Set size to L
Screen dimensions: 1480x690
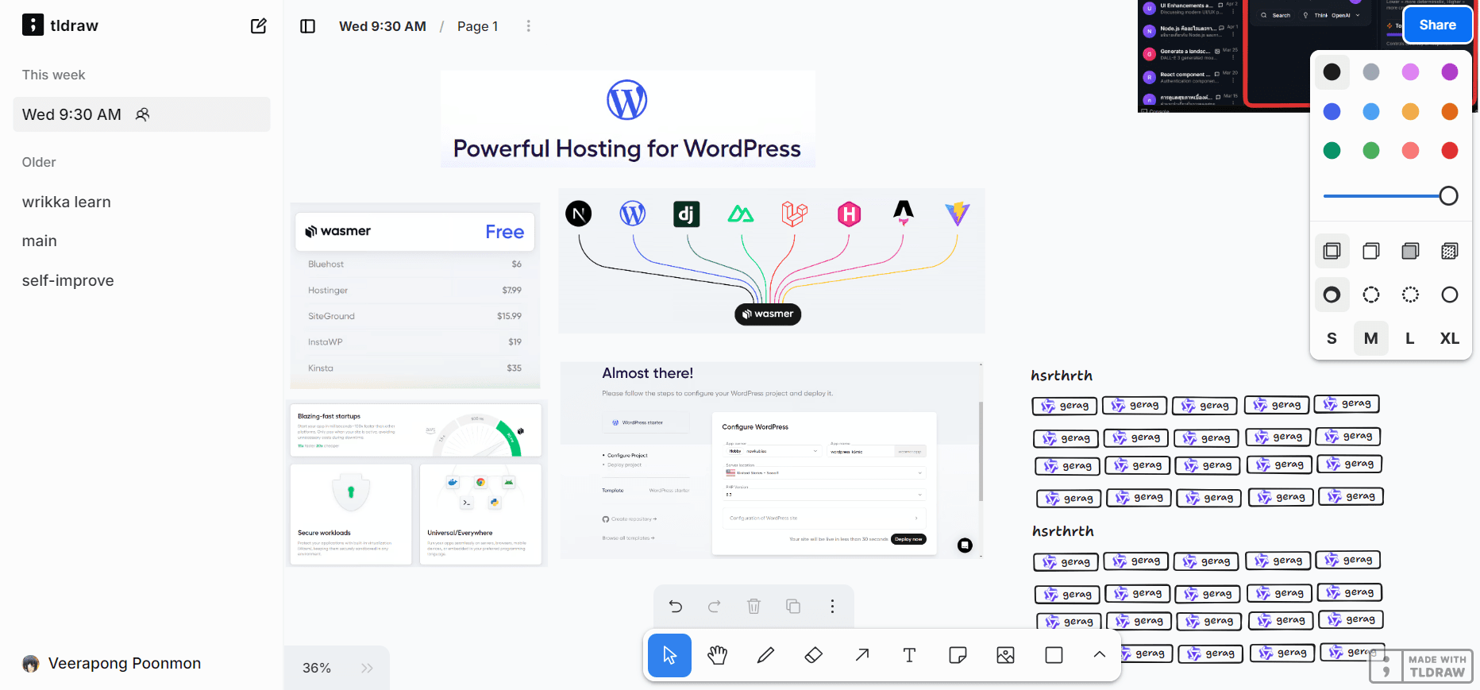click(x=1410, y=338)
